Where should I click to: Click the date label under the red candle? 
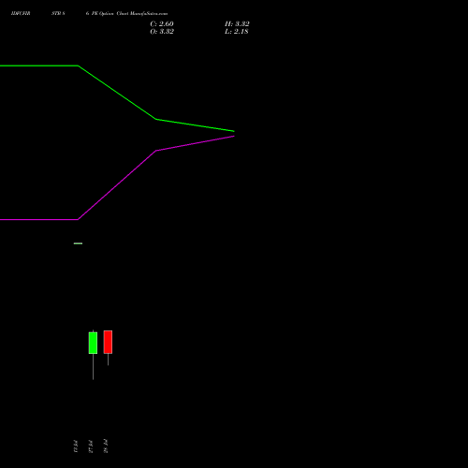pyautogui.click(x=106, y=446)
